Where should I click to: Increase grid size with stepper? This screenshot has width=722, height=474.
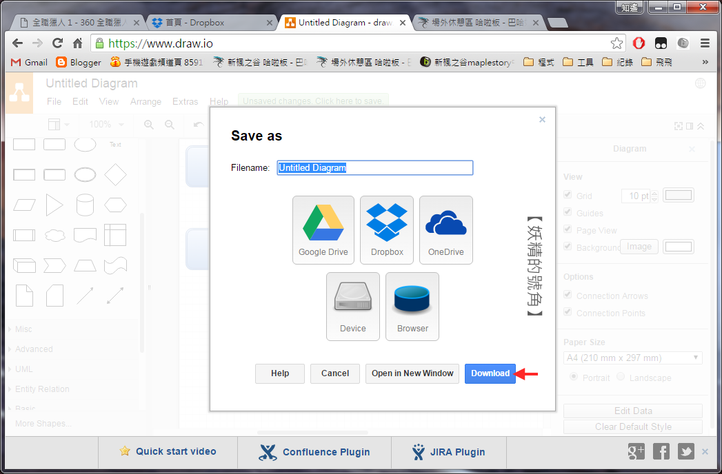(x=654, y=192)
